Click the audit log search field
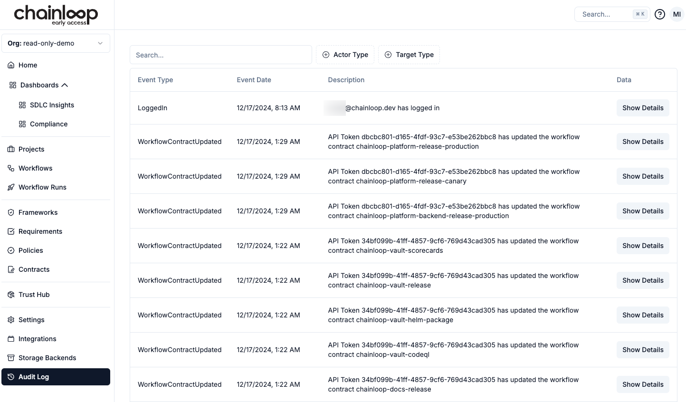The height and width of the screenshot is (402, 686). pos(220,55)
